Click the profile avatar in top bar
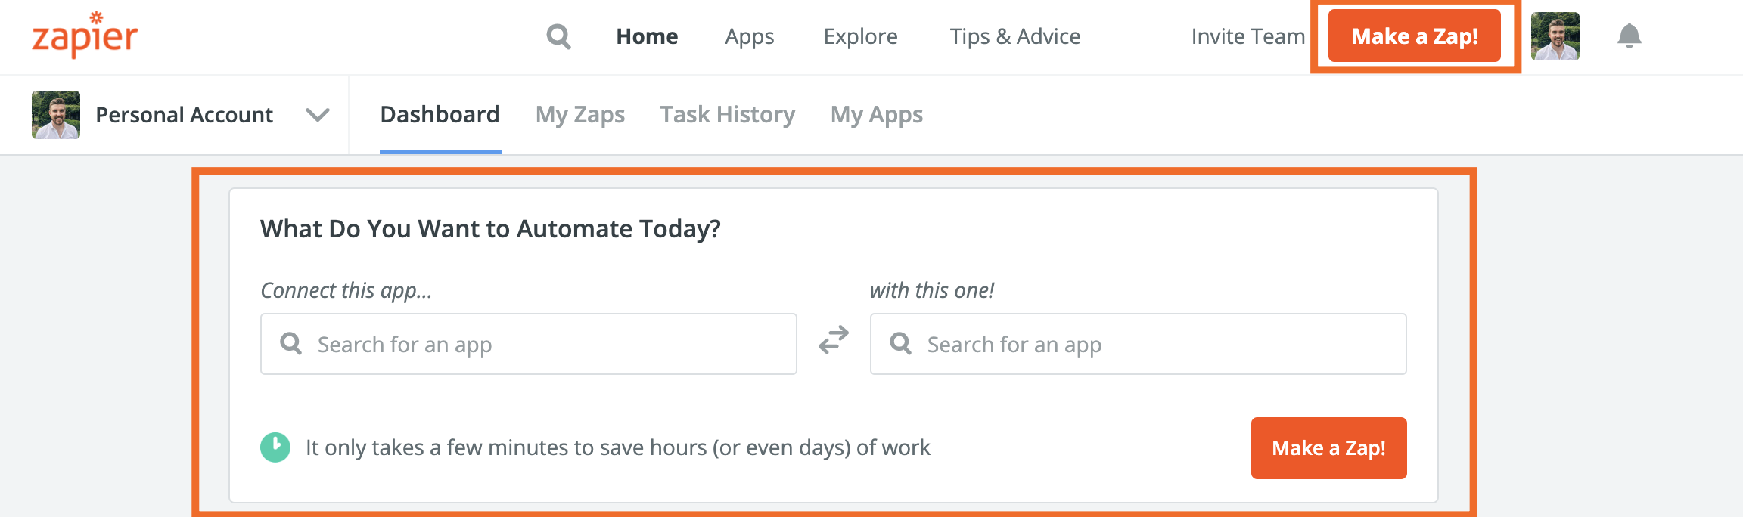Screen dimensions: 1743x517 pyautogui.click(x=1555, y=36)
